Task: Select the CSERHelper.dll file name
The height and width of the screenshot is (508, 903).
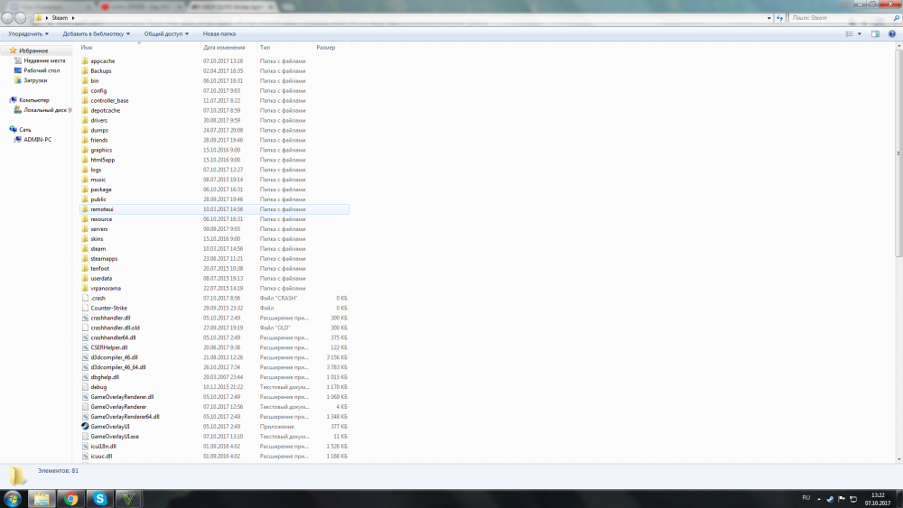Action: tap(109, 347)
